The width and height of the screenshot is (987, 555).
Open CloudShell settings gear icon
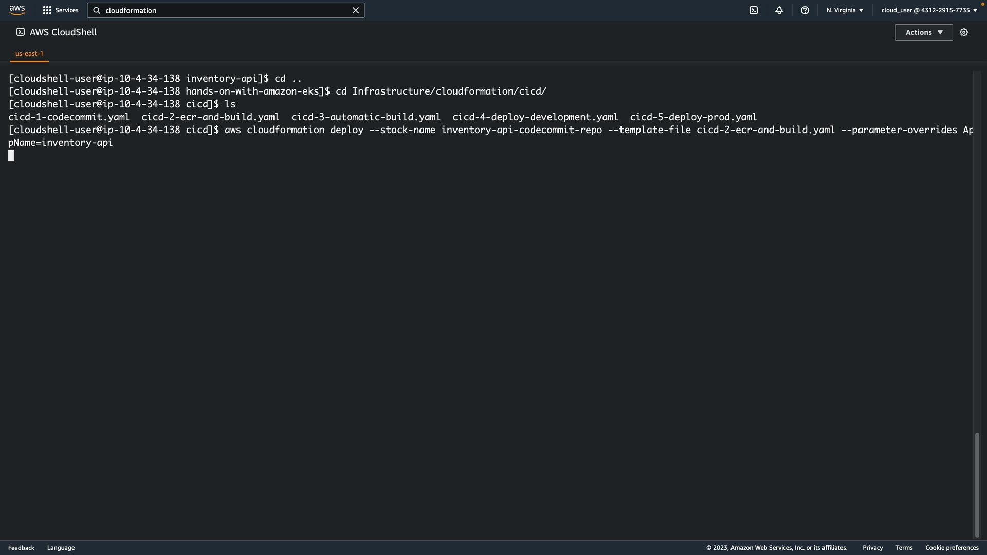point(964,32)
